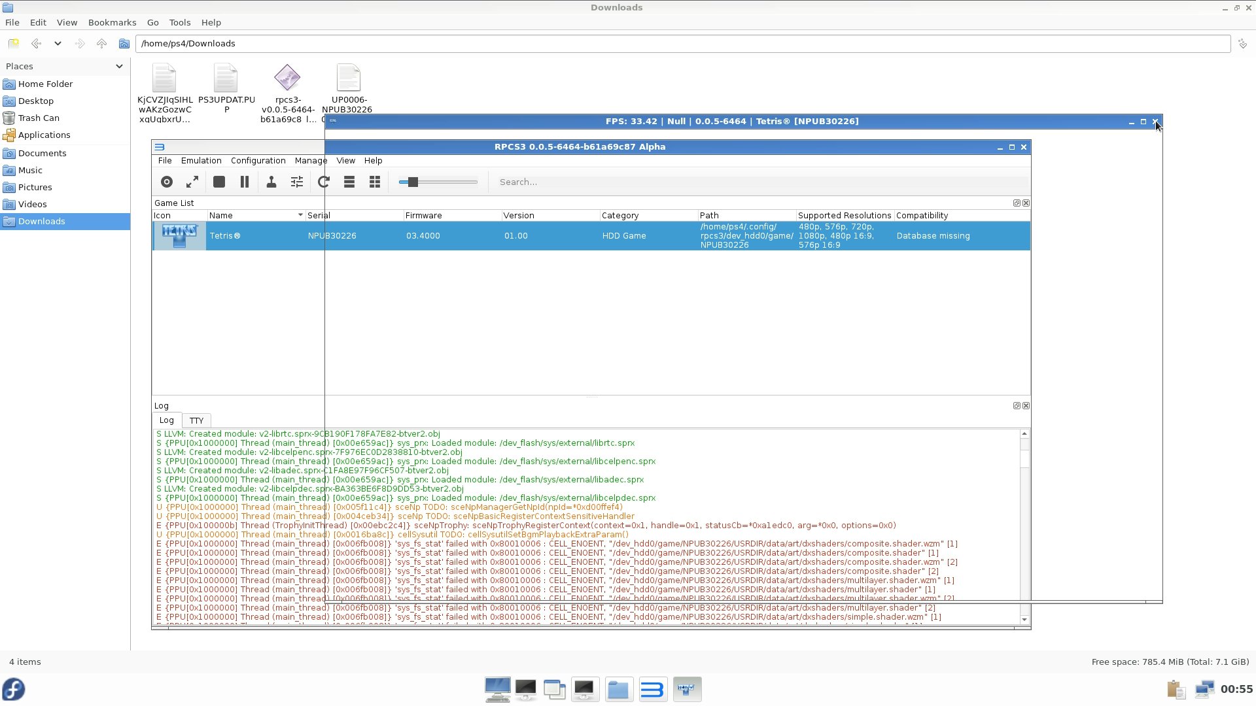Select the Log tab

point(167,420)
